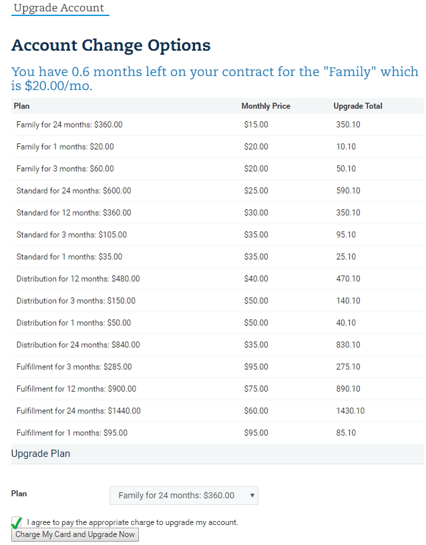Screen dimensions: 426x545
Task: Select the Distribution for 12 months row
Action: coord(78,279)
